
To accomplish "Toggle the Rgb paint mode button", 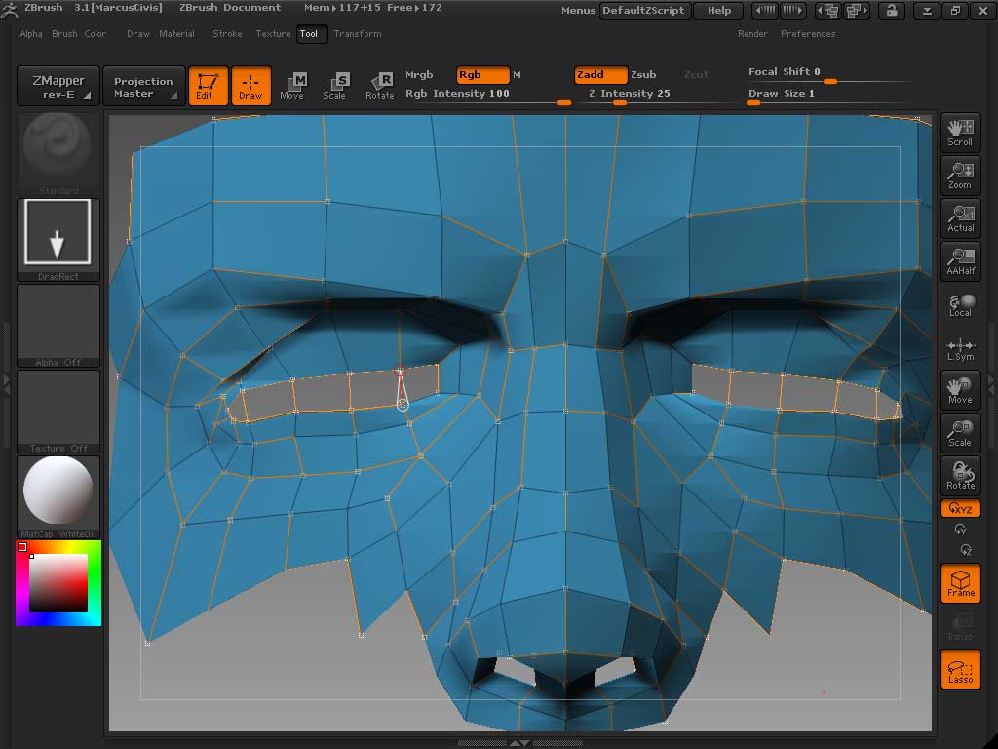I will point(483,74).
